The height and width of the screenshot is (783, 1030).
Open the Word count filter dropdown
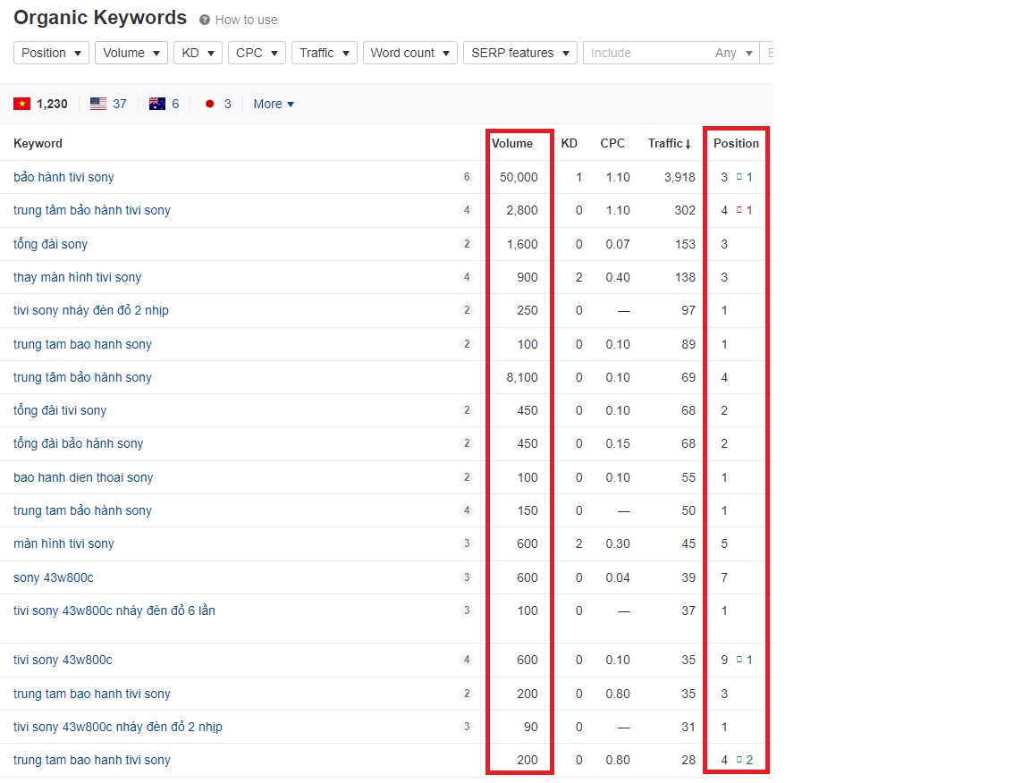[409, 53]
